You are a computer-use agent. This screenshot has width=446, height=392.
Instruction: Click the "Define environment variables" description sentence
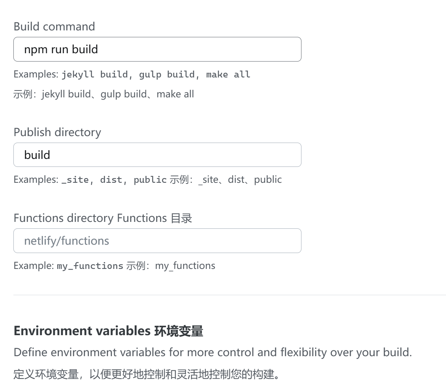(213, 352)
